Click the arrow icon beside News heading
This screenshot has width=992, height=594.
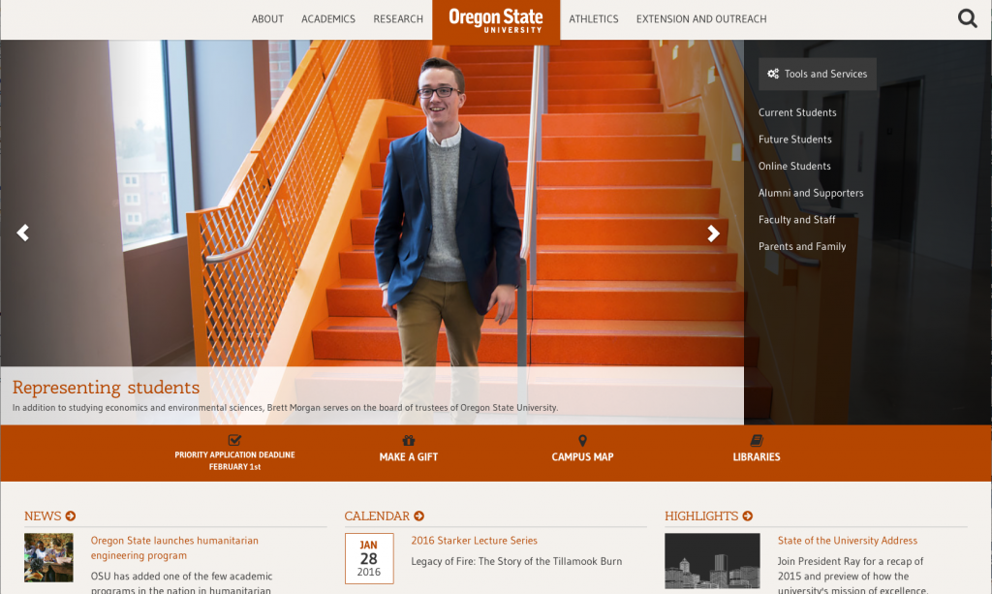pos(71,516)
